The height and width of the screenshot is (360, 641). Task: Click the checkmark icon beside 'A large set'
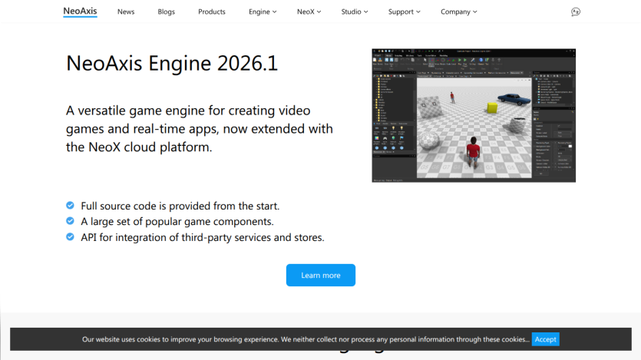click(71, 221)
